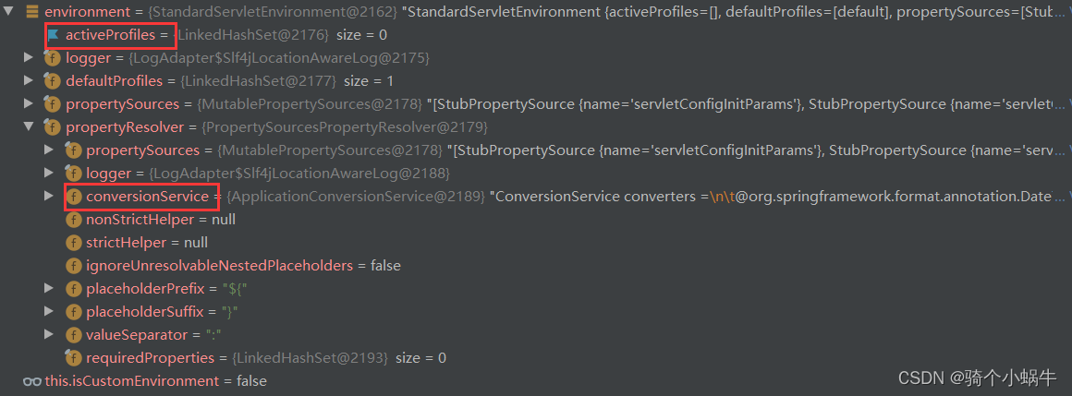Click the {LinkedHashSet@2193} value text
Screen dimensions: 1072x396
310,358
